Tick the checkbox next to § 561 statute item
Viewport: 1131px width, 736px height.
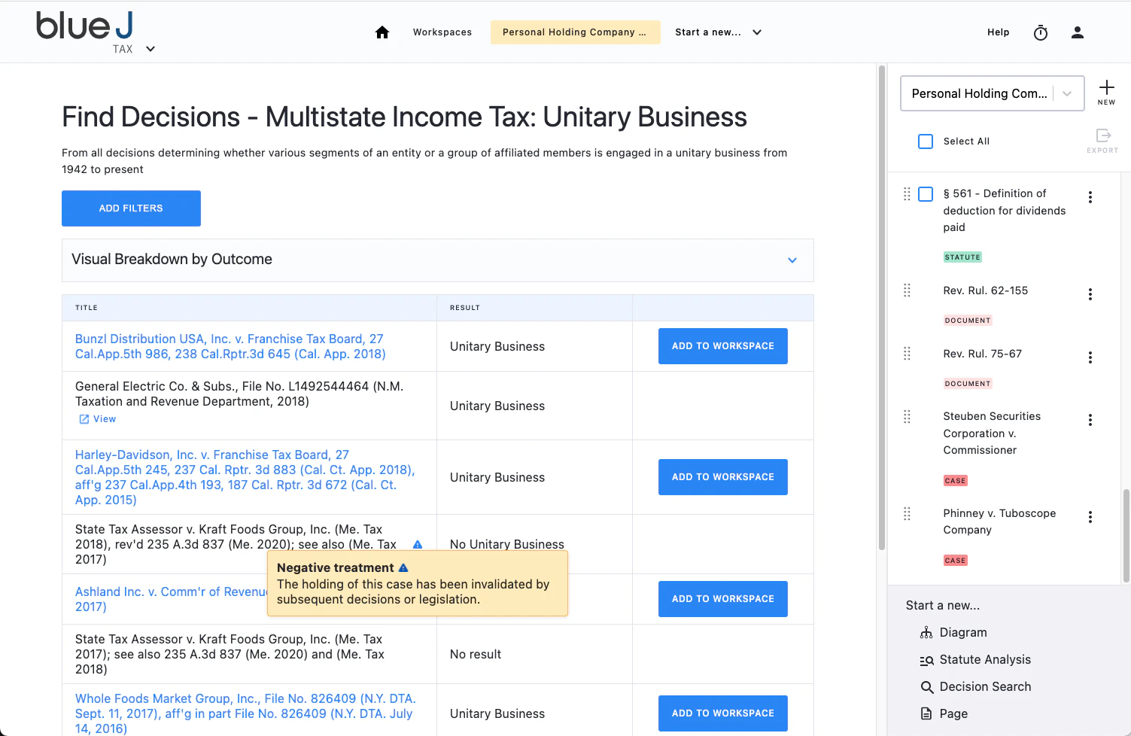coord(926,193)
